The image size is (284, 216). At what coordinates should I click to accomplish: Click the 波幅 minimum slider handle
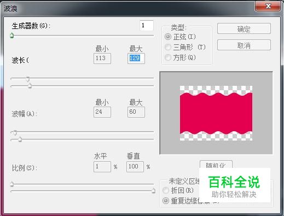click(15, 132)
